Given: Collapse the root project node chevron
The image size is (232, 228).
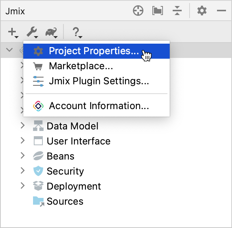Looking at the screenshot, I should [9, 50].
